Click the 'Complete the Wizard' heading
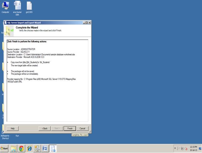Screen dimensions: 202x153 coord(27,28)
